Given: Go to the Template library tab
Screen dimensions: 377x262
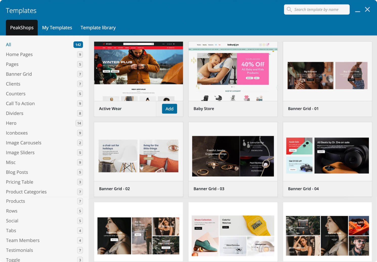Looking at the screenshot, I should click(98, 28).
